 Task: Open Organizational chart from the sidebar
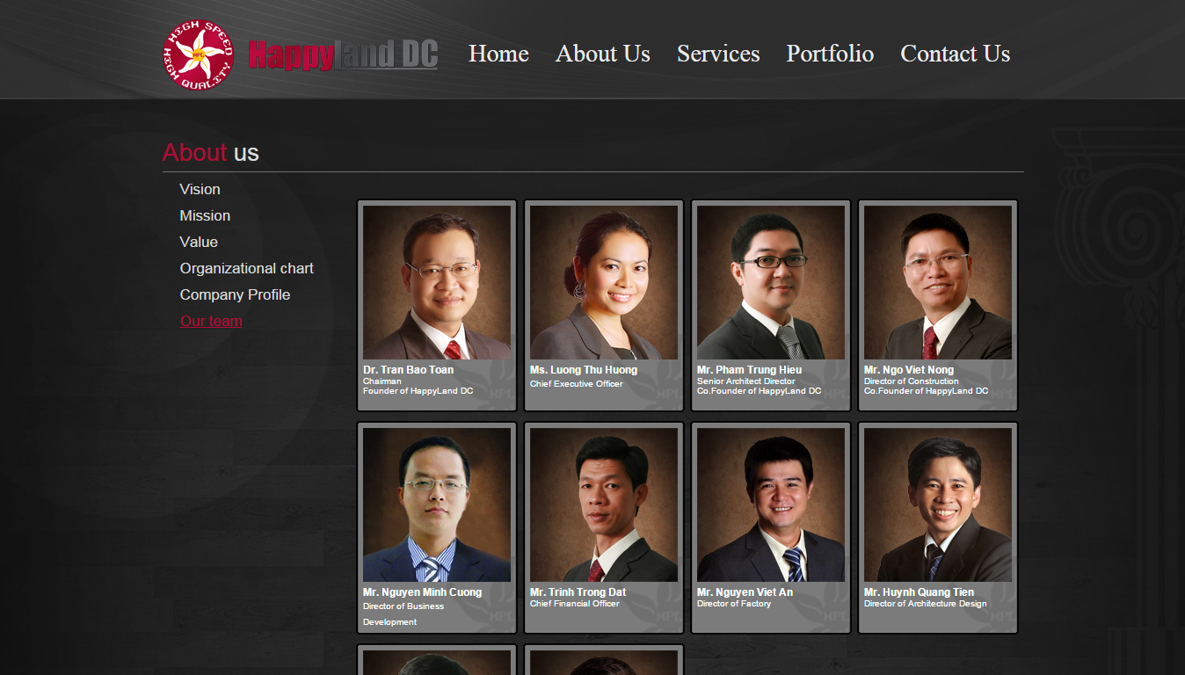point(247,268)
